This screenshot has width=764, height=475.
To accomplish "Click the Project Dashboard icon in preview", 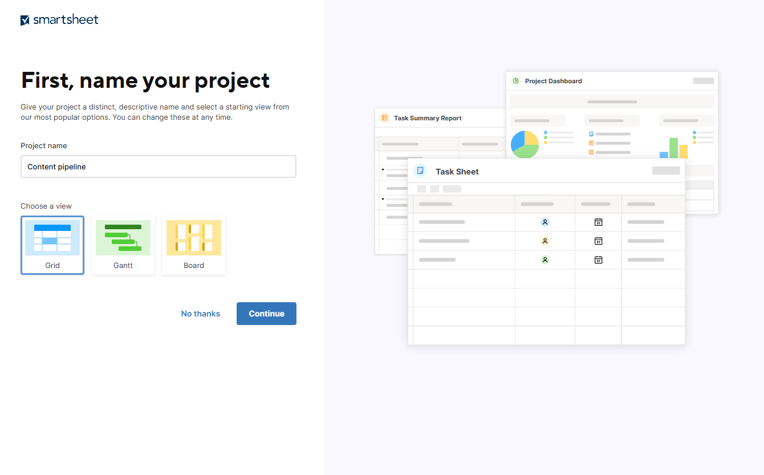I will (515, 81).
